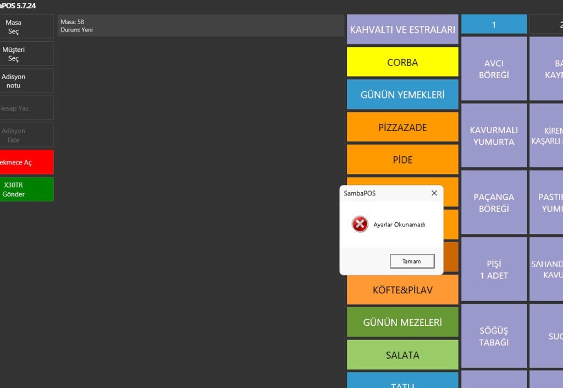
Task: Open the Masa Seç table selector
Action: 26,27
